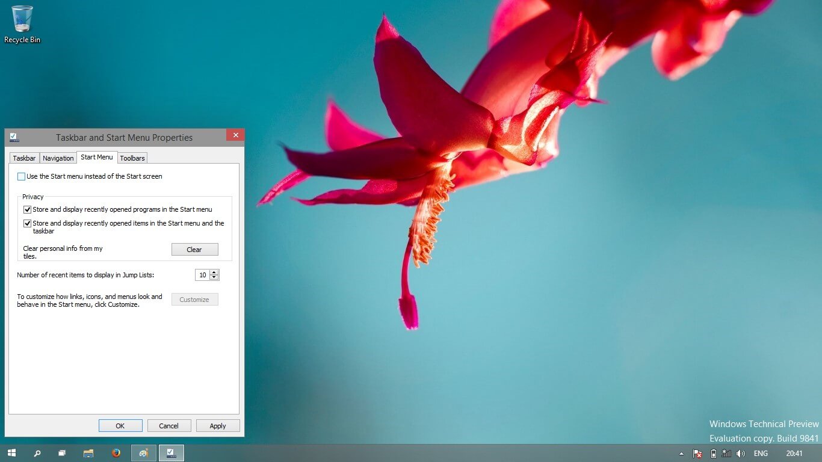Launch File Explorer from the taskbar

(88, 453)
